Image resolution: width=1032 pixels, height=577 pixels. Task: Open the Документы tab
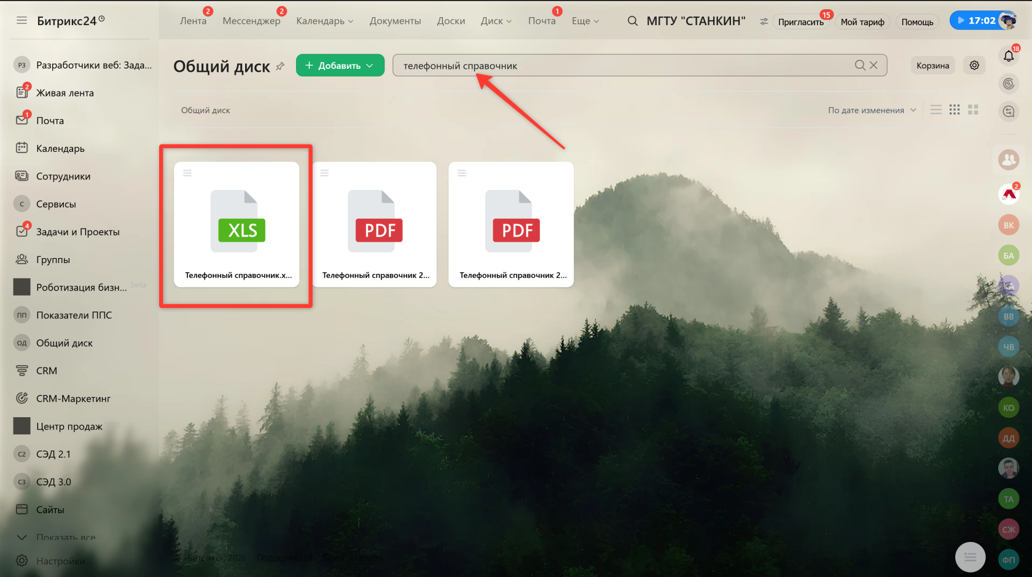click(395, 21)
